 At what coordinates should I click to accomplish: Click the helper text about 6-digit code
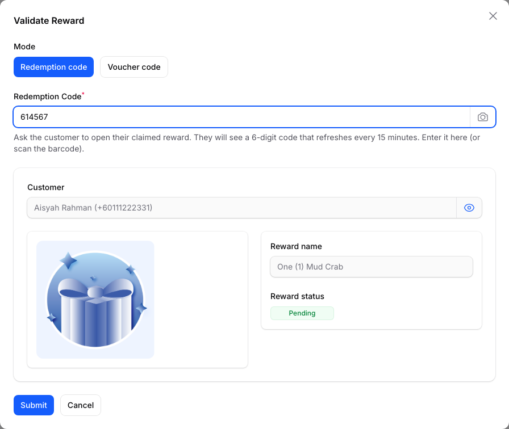coord(247,143)
